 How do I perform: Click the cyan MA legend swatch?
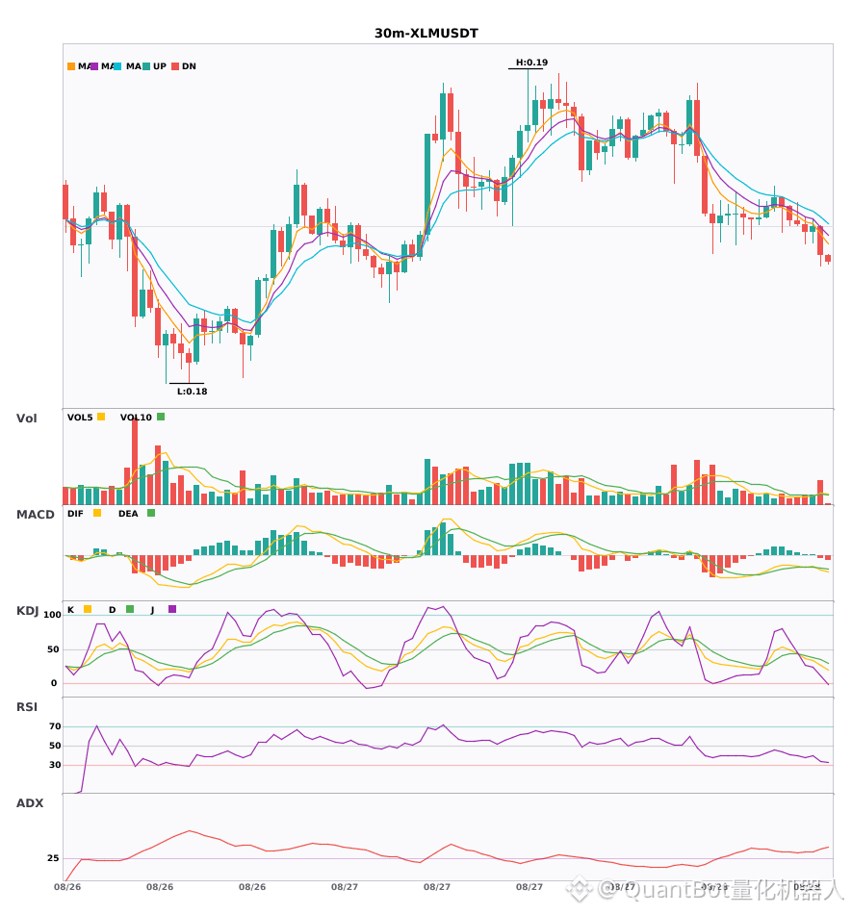[117, 66]
